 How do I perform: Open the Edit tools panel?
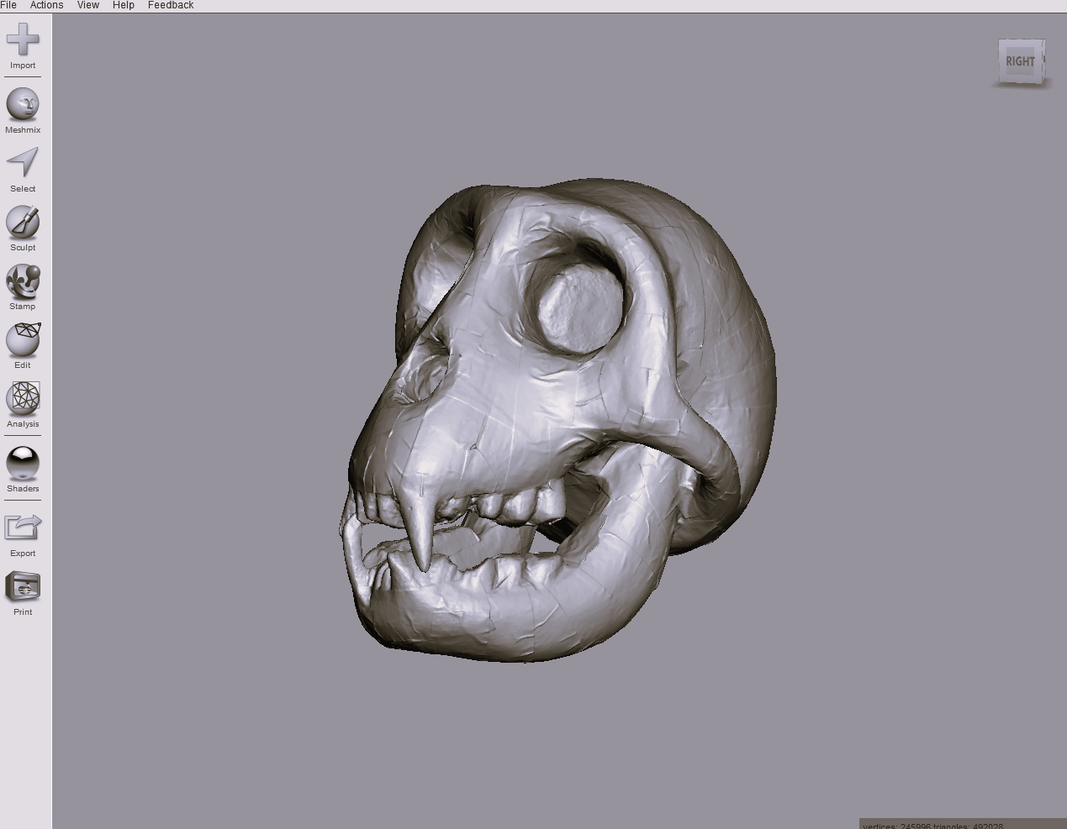[23, 340]
